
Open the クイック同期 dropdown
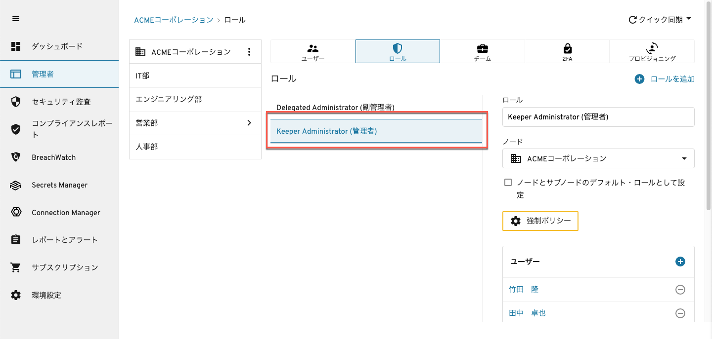point(660,20)
